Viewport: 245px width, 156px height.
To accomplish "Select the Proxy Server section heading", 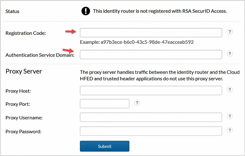I will pos(24,71).
